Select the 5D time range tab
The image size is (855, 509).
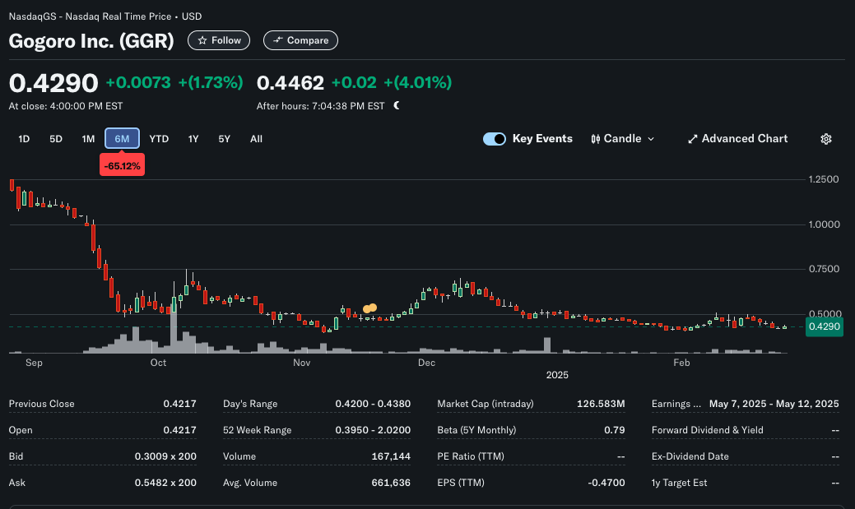coord(56,139)
